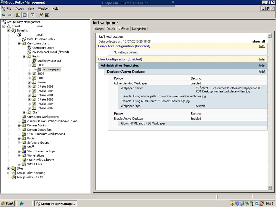Click the Back arrow toolbar icon
Image resolution: width=276 pixels, height=207 pixels.
coord(4,15)
